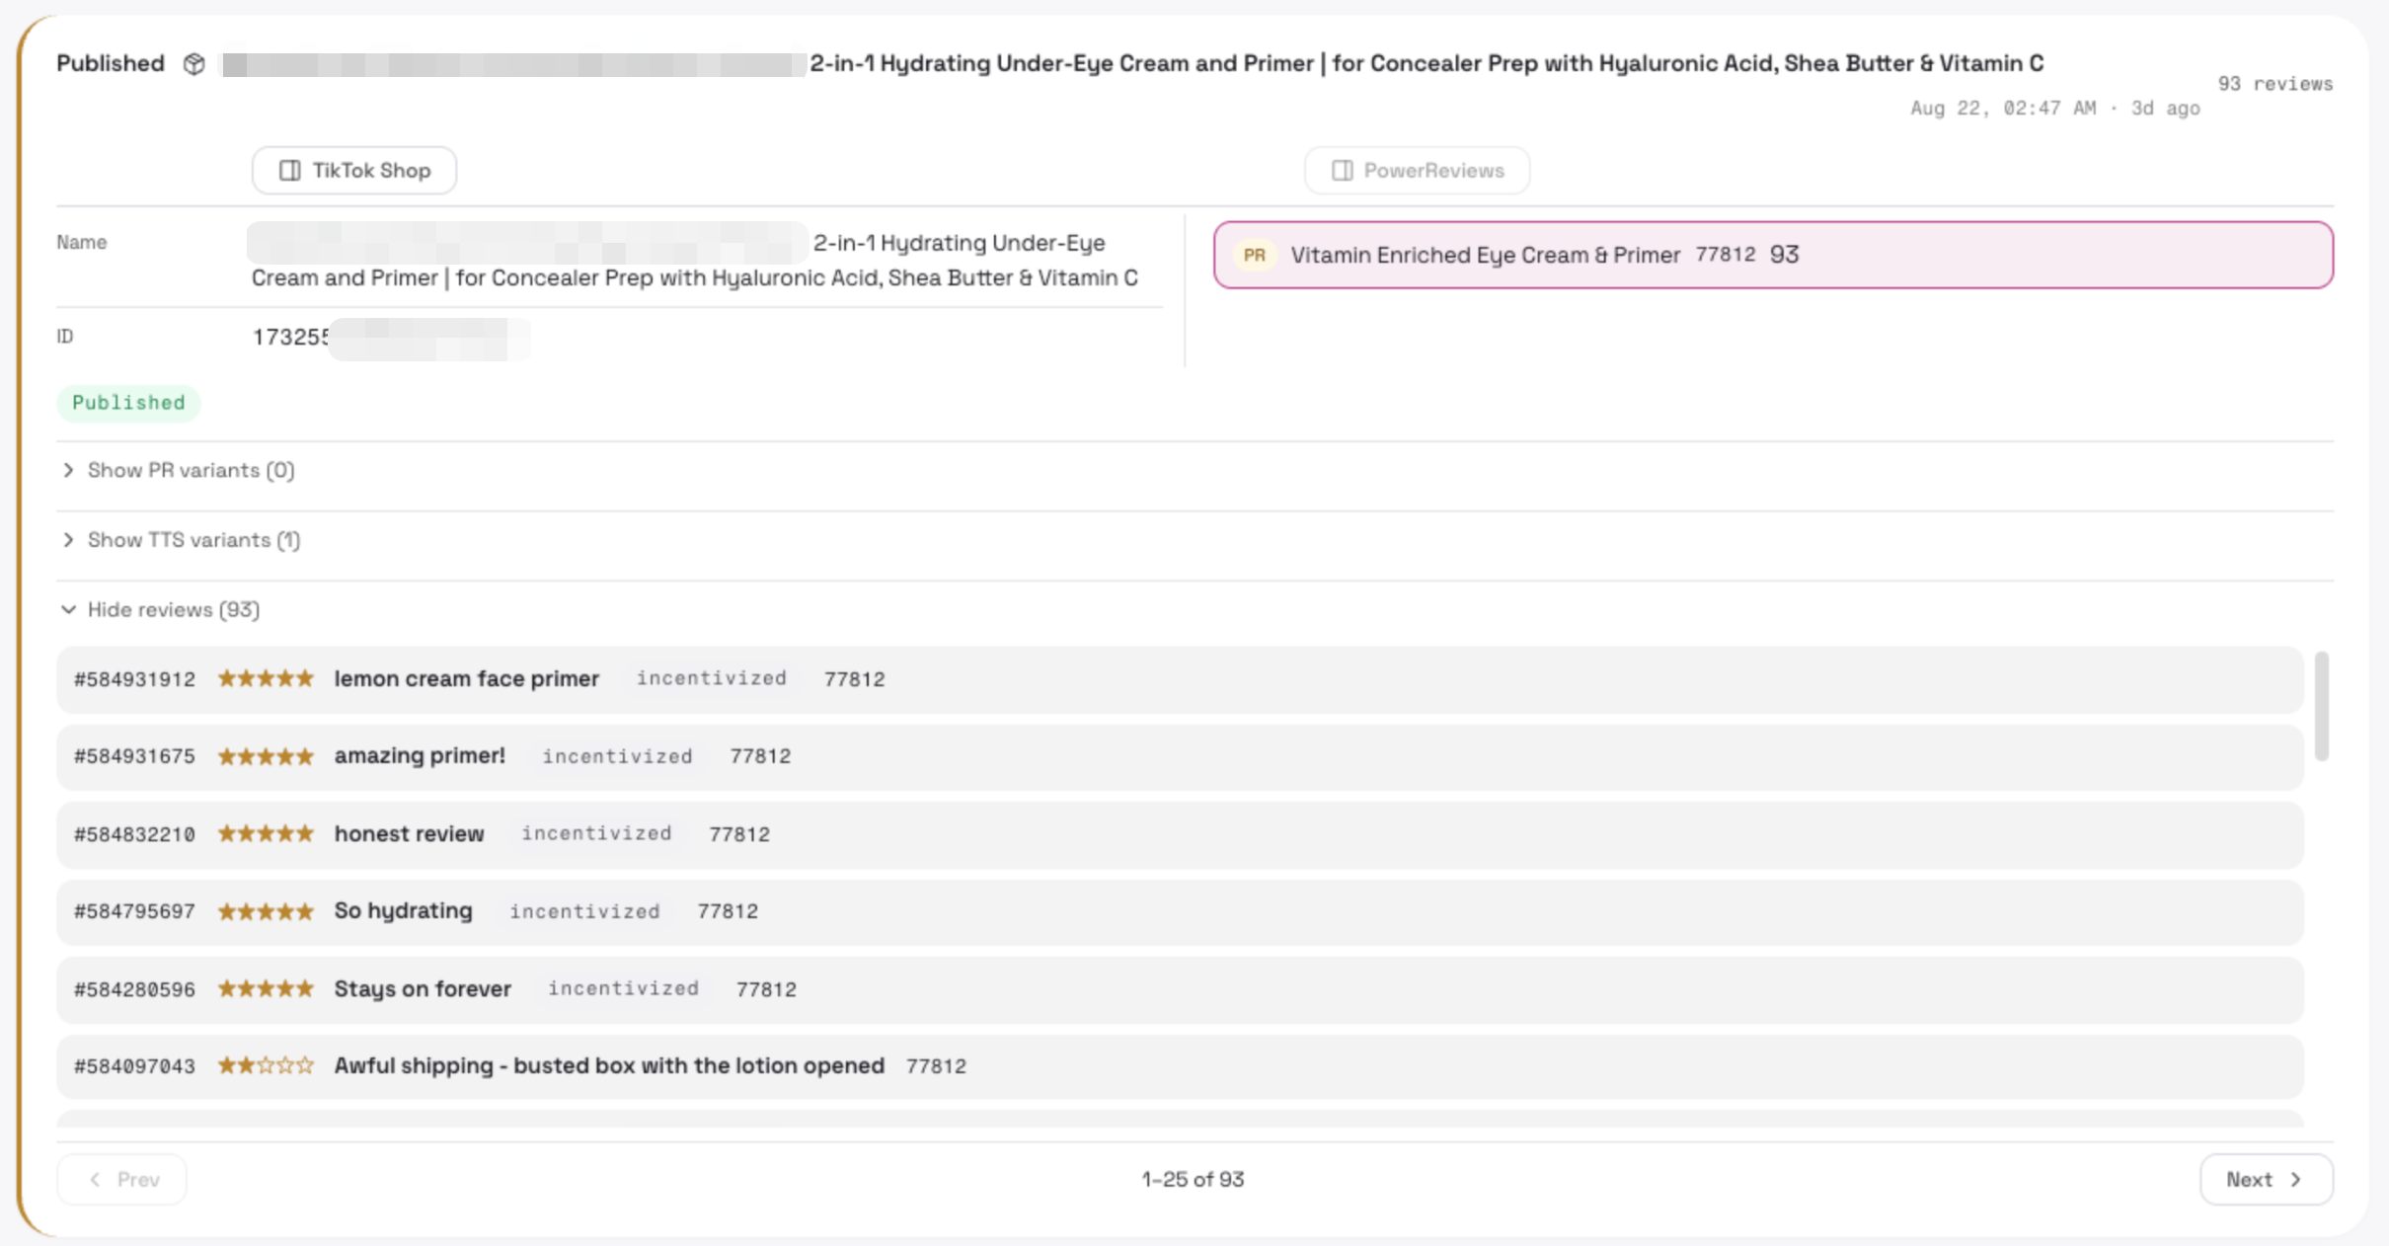Open review So hydrating

pos(1180,912)
